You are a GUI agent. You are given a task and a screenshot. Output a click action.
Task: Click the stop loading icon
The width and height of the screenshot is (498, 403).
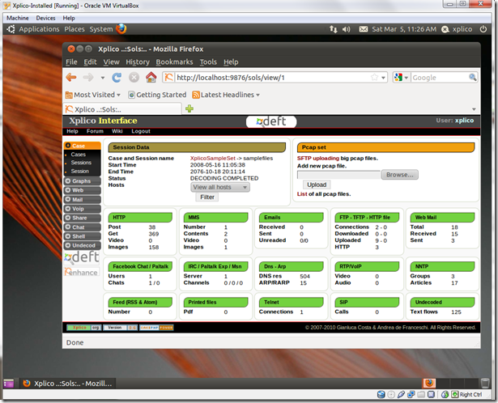(x=134, y=78)
